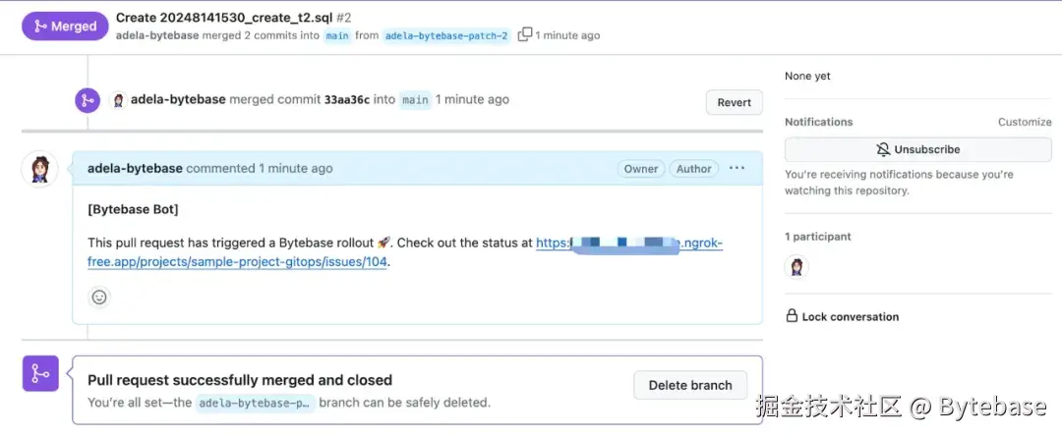Unsubscribe from notifications
Viewport: 1062px width, 436px height.
[x=917, y=149]
